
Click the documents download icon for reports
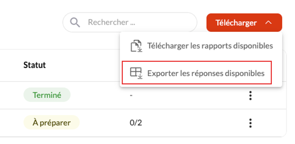pos(136,46)
